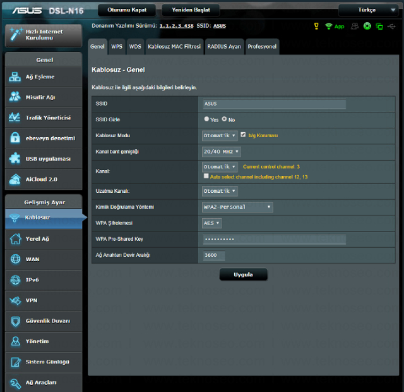This screenshot has height=392, width=404.
Task: Click the yellow lightbulb status icon
Action: pyautogui.click(x=316, y=26)
